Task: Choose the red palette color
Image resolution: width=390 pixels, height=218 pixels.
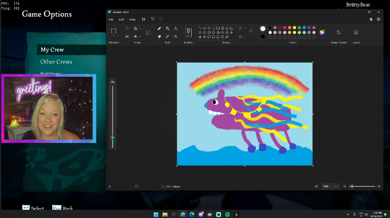Action: (285, 28)
